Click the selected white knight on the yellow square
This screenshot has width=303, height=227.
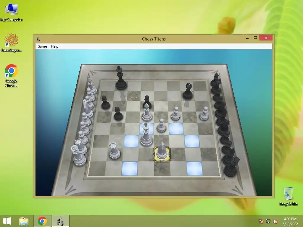(162, 152)
